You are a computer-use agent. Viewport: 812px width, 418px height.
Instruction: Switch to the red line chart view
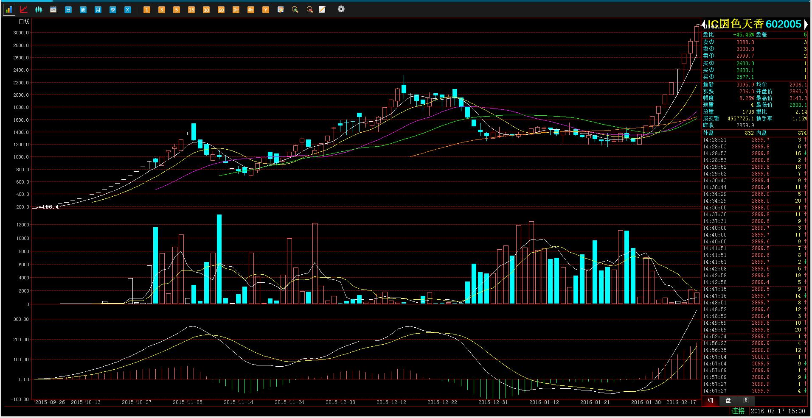[x=24, y=9]
